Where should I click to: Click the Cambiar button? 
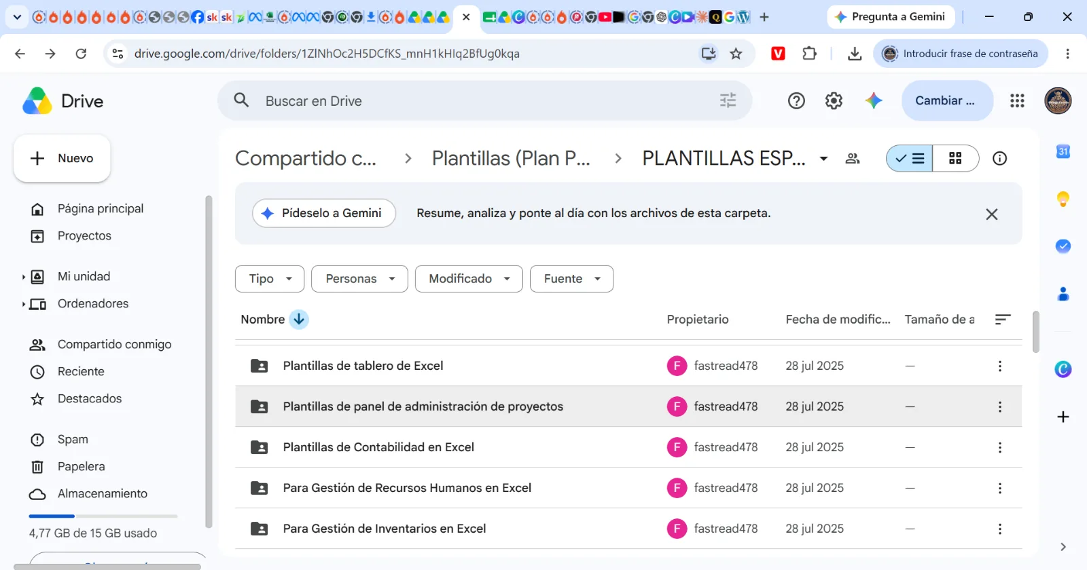pos(947,100)
